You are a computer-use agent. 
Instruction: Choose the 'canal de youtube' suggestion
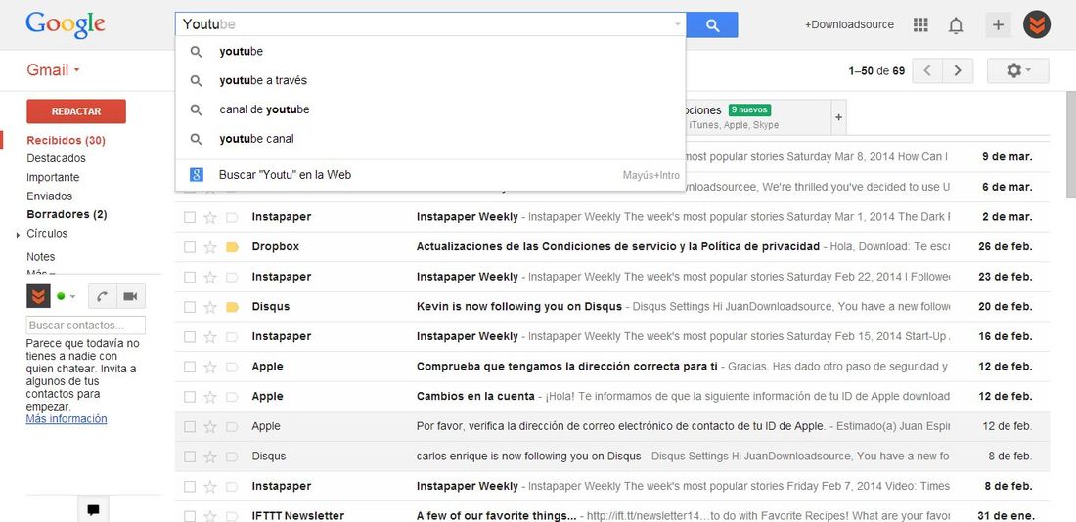(x=430, y=109)
